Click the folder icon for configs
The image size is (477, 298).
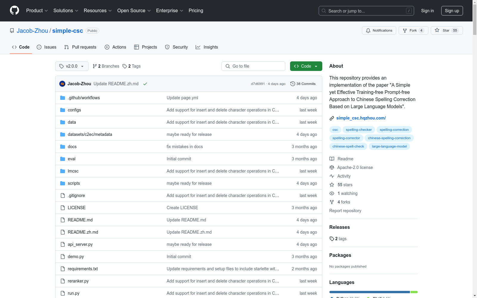coord(63,110)
